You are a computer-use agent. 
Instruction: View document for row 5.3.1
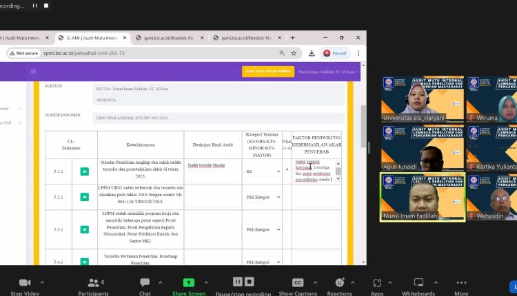[84, 229]
